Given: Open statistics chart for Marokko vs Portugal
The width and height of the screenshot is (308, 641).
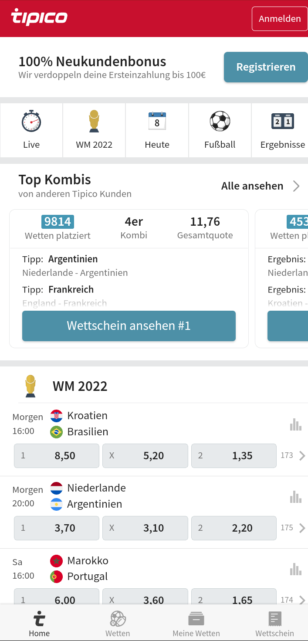Looking at the screenshot, I should pos(296,569).
